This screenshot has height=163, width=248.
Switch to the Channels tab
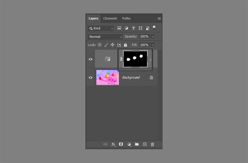110,18
